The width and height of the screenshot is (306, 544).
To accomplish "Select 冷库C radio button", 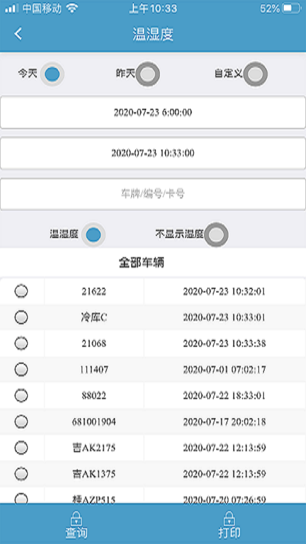I will (21, 317).
